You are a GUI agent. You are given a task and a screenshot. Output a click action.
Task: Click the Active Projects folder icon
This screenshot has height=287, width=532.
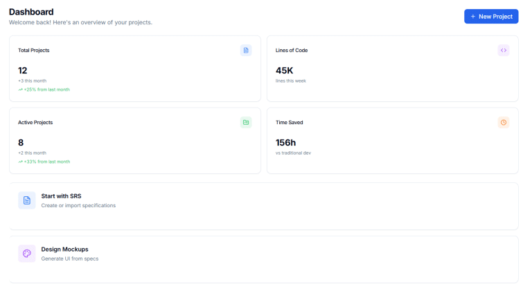(246, 122)
